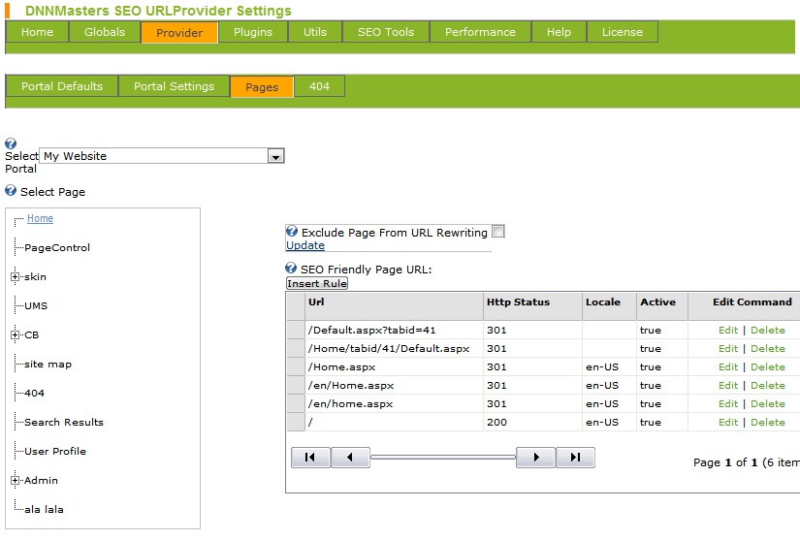This screenshot has height=540, width=800.
Task: Toggle Exclude Page From URL Rewriting checkbox
Action: pos(498,232)
